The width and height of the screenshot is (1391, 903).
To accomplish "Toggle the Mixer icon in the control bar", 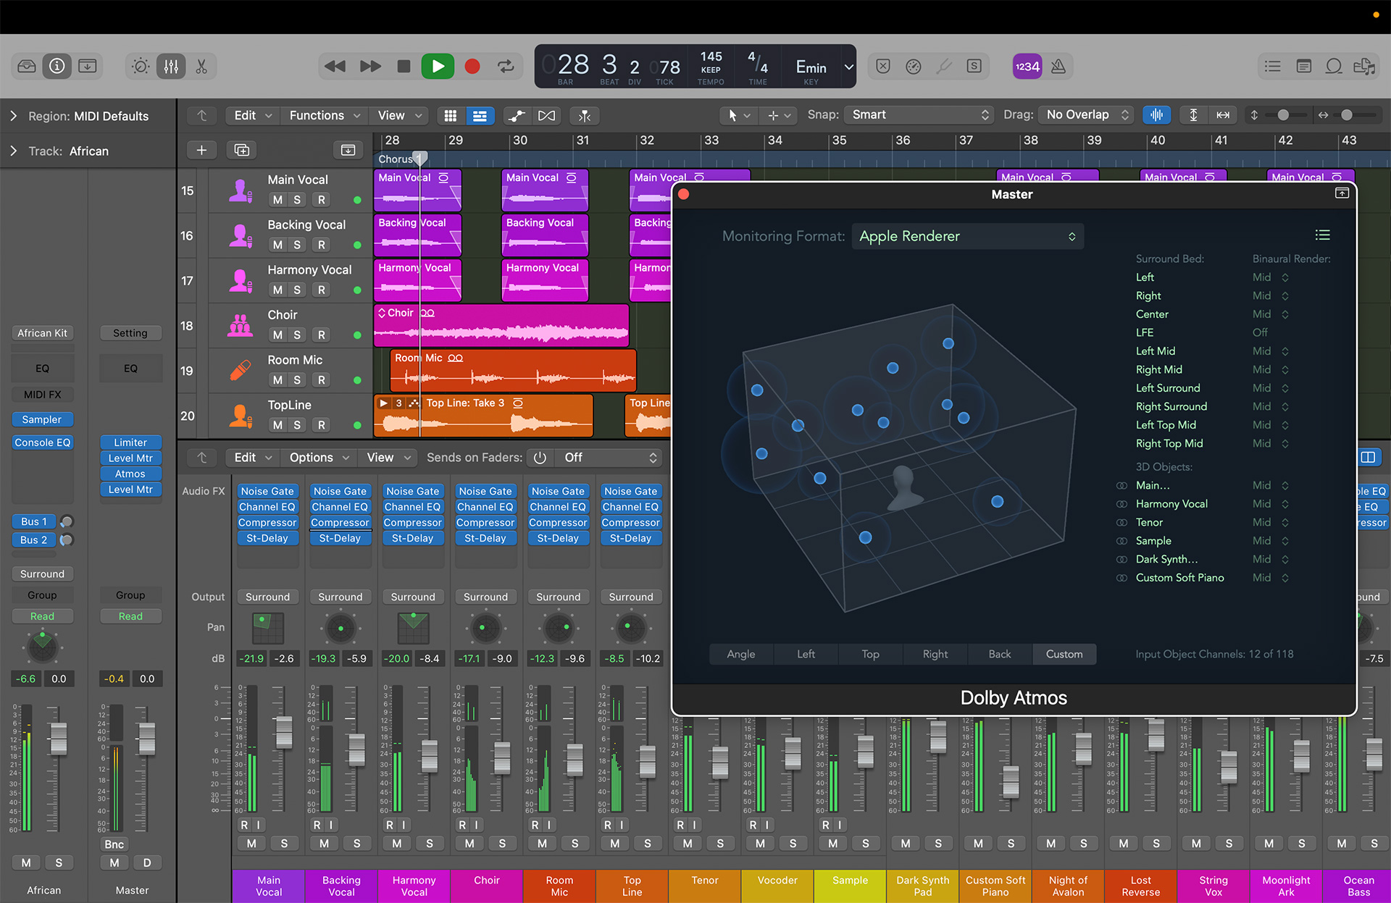I will (171, 67).
